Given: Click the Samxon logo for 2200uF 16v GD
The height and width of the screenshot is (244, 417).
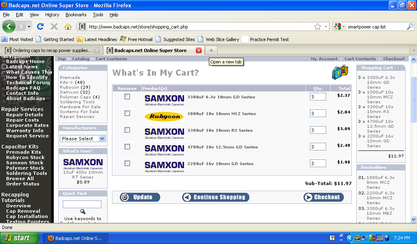Looking at the screenshot, I should point(165,167).
